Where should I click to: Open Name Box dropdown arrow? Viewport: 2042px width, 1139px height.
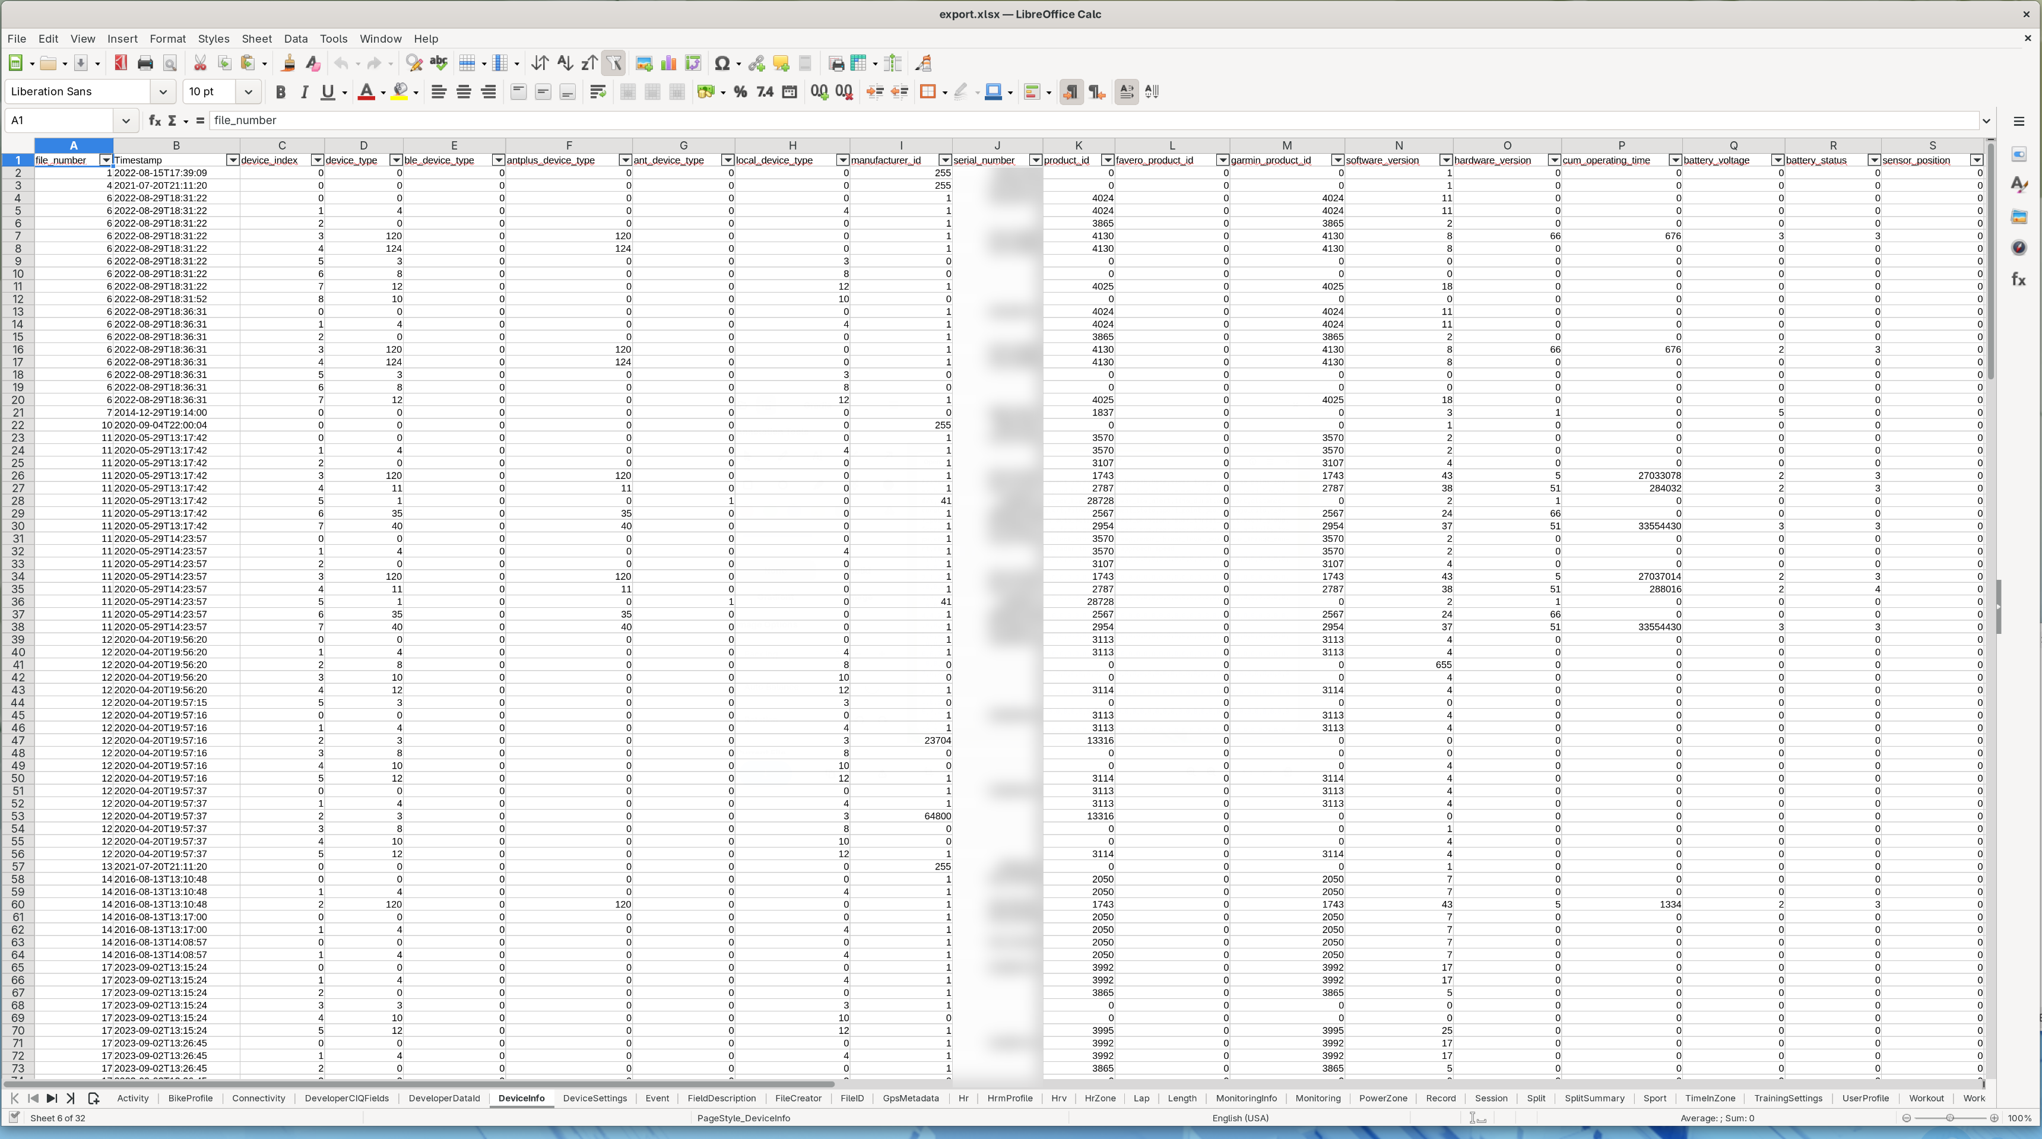click(x=125, y=120)
